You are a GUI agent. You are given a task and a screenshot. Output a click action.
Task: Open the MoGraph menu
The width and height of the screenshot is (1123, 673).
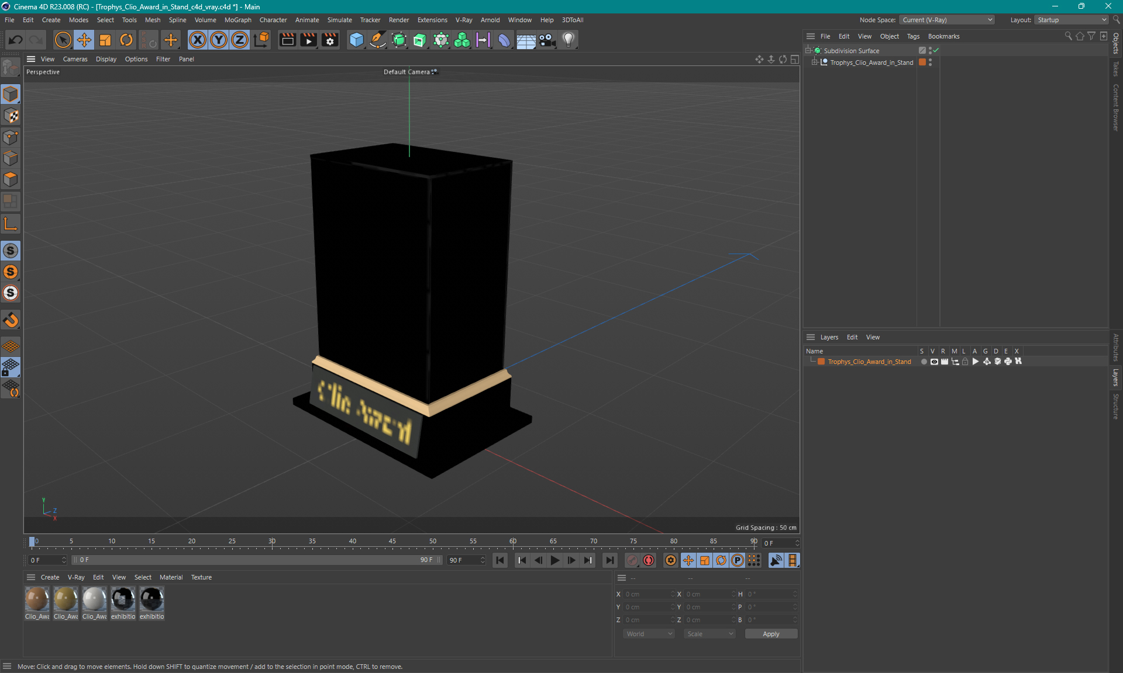coord(237,20)
